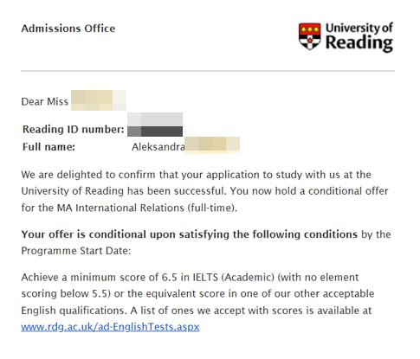Click the "Programme Start Date:" text
The image size is (420, 359).
[x=76, y=251]
